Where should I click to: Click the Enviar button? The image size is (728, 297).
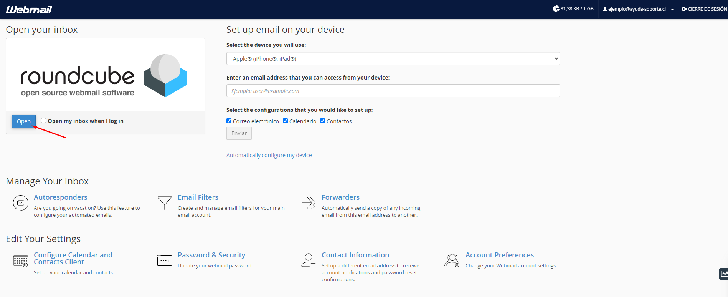point(239,133)
